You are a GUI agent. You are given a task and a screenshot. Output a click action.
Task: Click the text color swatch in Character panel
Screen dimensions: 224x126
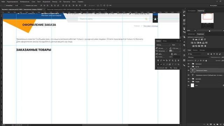pos(177,57)
